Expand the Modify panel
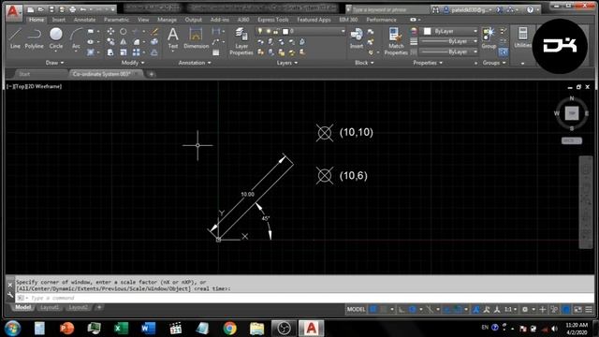The image size is (599, 337). click(x=133, y=63)
